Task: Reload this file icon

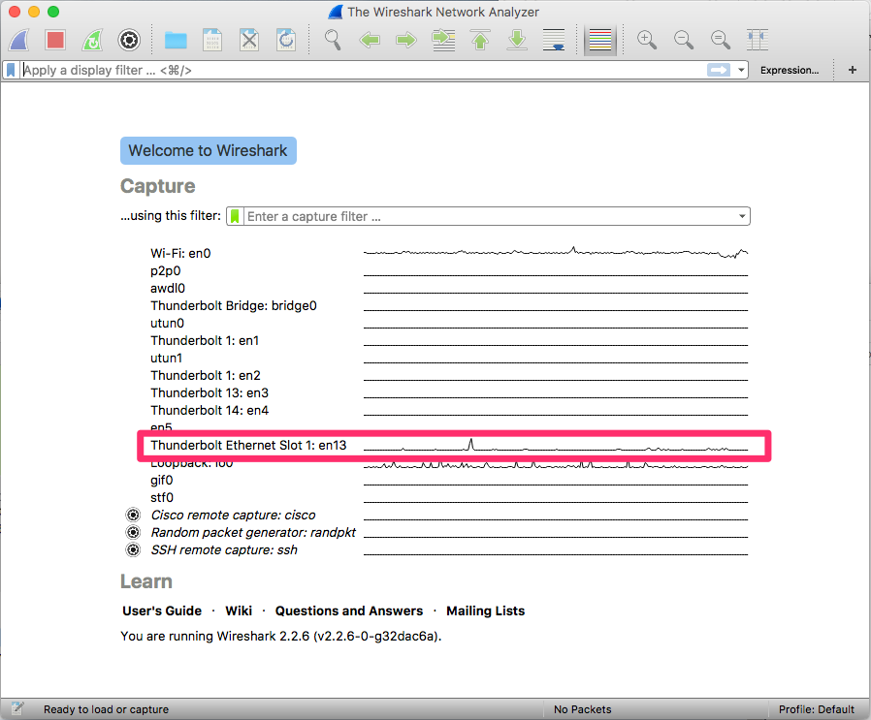Action: coord(286,40)
